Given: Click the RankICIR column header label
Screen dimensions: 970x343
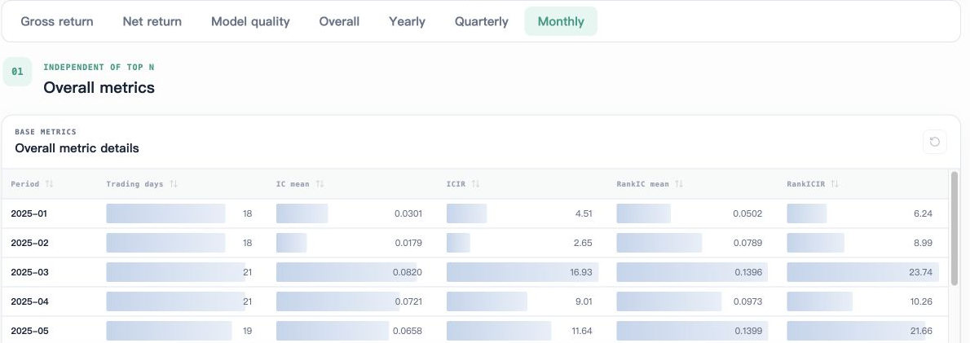Looking at the screenshot, I should pos(805,184).
